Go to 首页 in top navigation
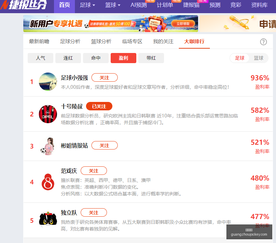 click(x=64, y=5)
